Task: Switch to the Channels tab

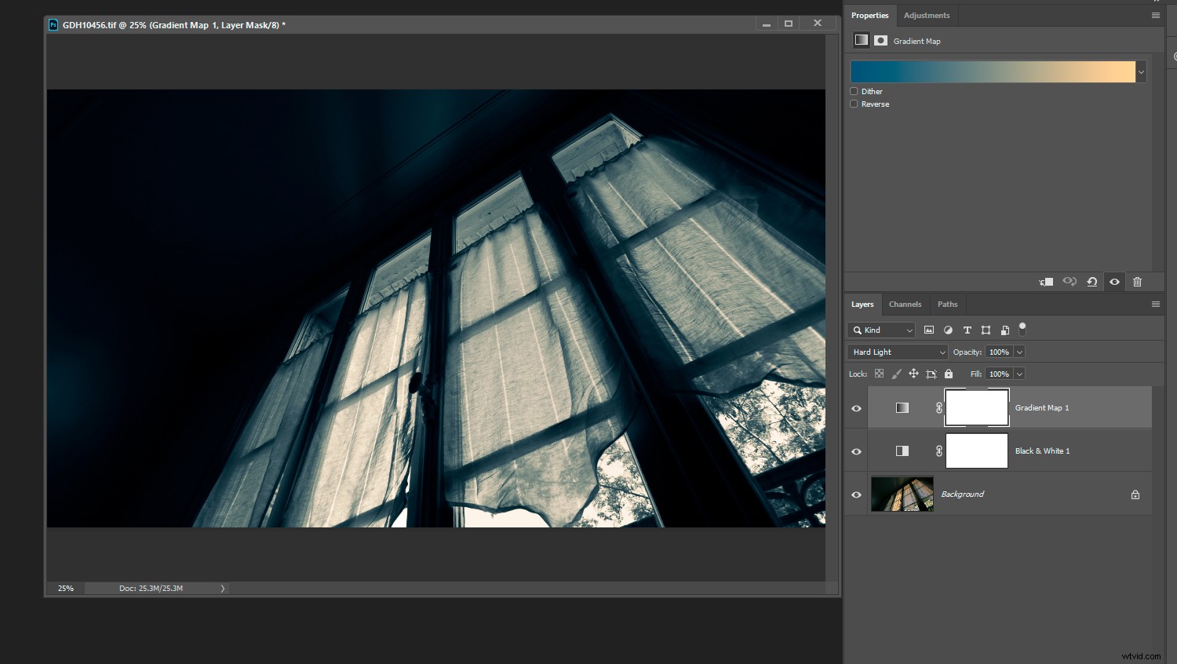Action: (x=905, y=304)
